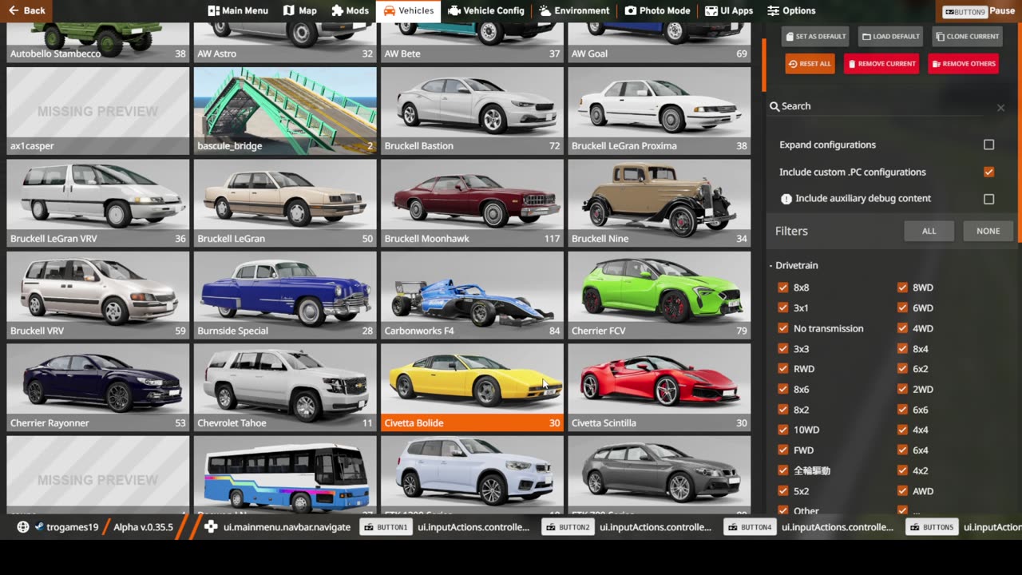Click the debug content warning icon
This screenshot has width=1022, height=575.
(x=786, y=199)
